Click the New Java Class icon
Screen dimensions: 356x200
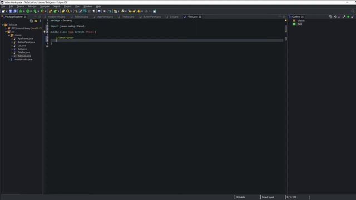click(55, 11)
